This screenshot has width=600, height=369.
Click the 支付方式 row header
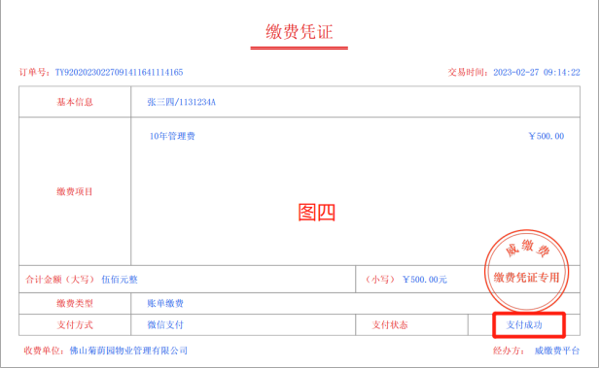(75, 324)
